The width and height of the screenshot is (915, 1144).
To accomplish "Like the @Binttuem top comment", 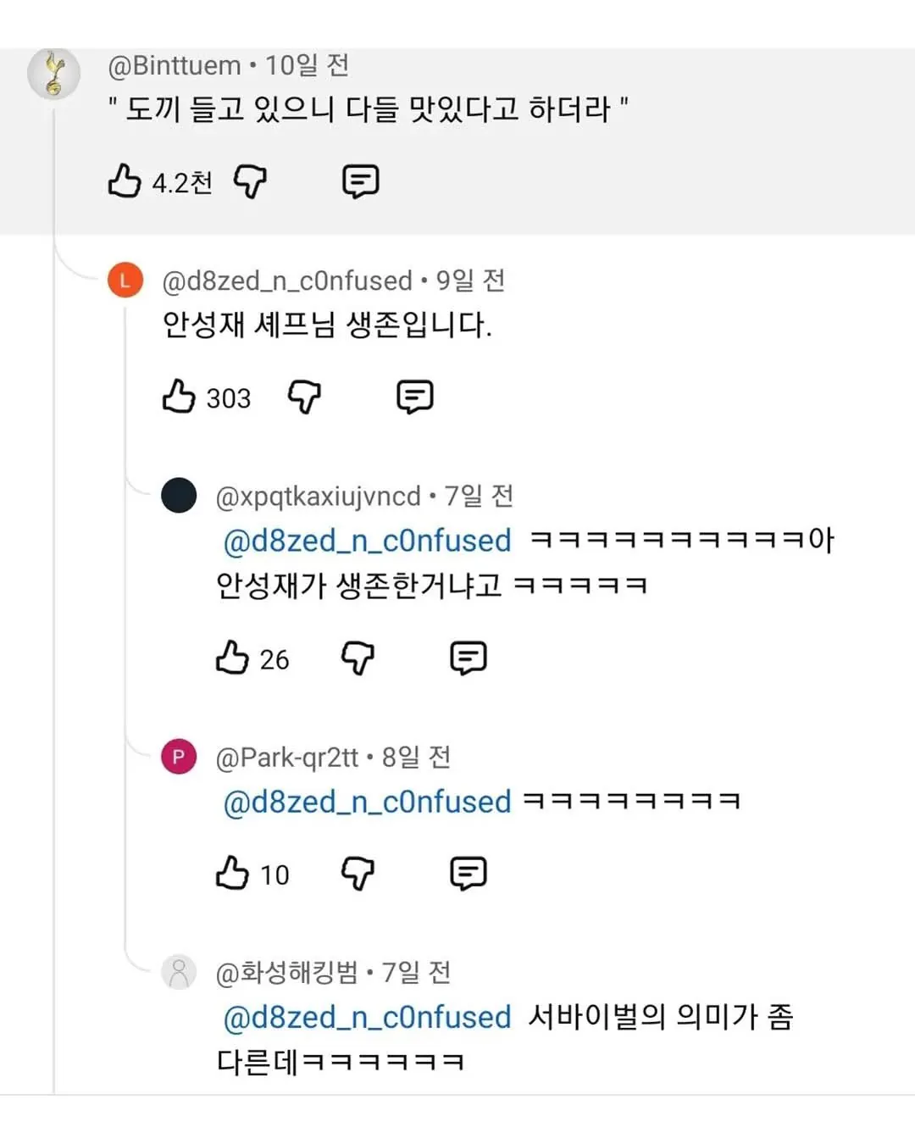I will (x=125, y=181).
